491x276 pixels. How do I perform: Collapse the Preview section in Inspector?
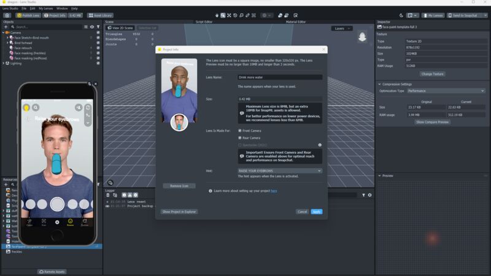379,175
